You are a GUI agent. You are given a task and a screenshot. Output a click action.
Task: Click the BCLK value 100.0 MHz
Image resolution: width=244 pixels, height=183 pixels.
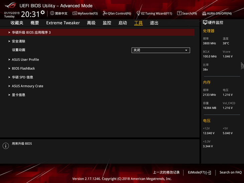[x=210, y=56]
